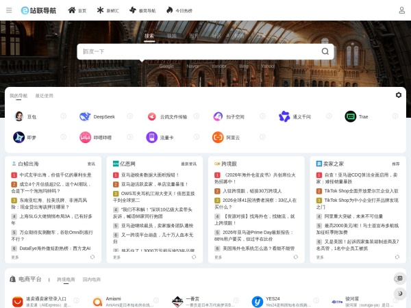Open the 速卖通卖家登录入口 icon
This screenshot has height=308, width=411.
18,302
